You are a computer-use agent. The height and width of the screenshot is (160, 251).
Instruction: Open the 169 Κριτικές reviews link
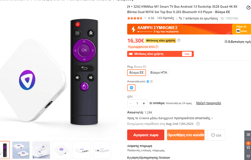tap(165, 18)
